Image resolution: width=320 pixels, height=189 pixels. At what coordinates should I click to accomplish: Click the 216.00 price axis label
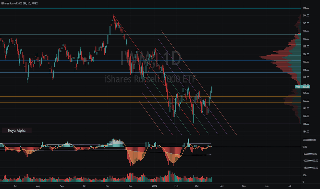point(306,70)
